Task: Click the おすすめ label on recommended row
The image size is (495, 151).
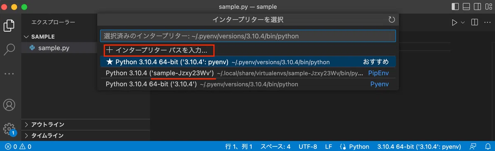Action: 376,62
